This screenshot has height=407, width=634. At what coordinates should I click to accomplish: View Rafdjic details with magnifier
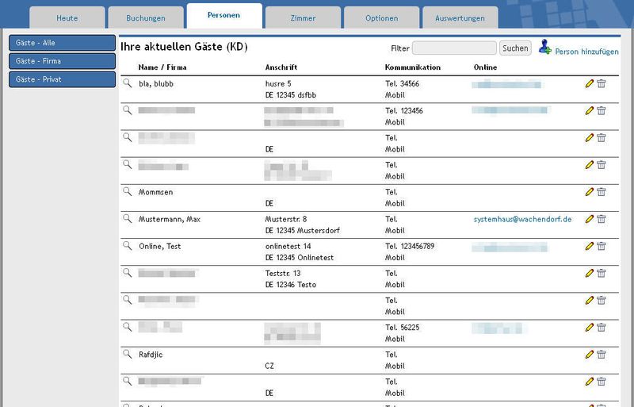(x=128, y=354)
